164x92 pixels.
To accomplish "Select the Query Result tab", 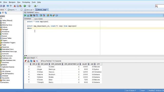I will tap(30, 58).
